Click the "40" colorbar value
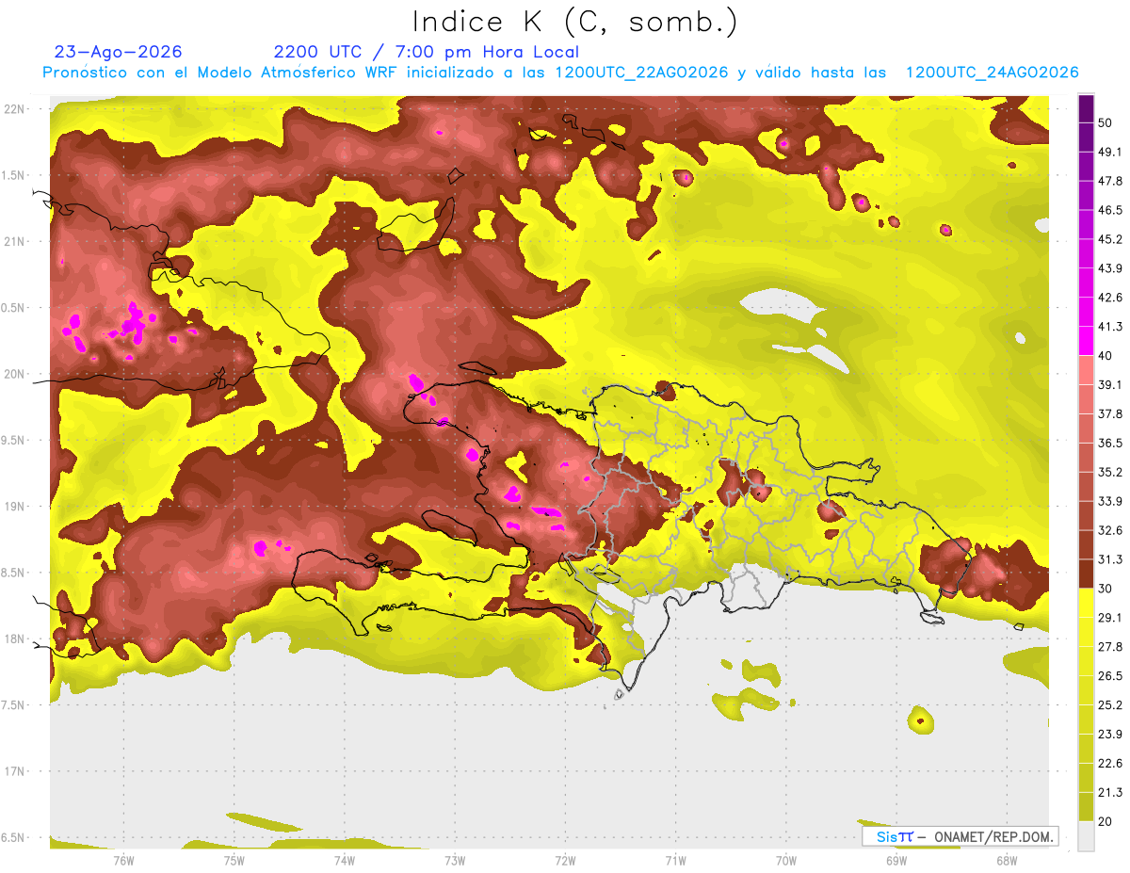1130x873 pixels. pyautogui.click(x=1106, y=356)
